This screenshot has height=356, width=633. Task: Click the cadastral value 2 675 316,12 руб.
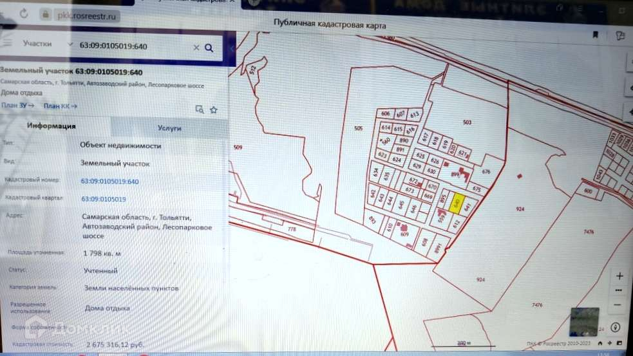(x=115, y=344)
